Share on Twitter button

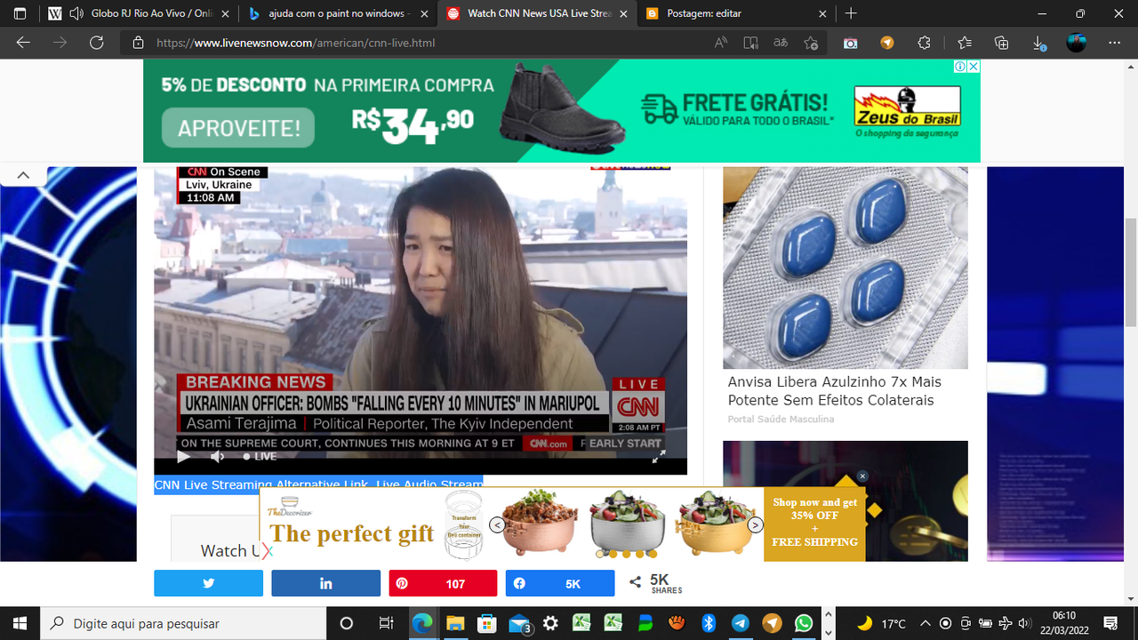[x=208, y=583]
